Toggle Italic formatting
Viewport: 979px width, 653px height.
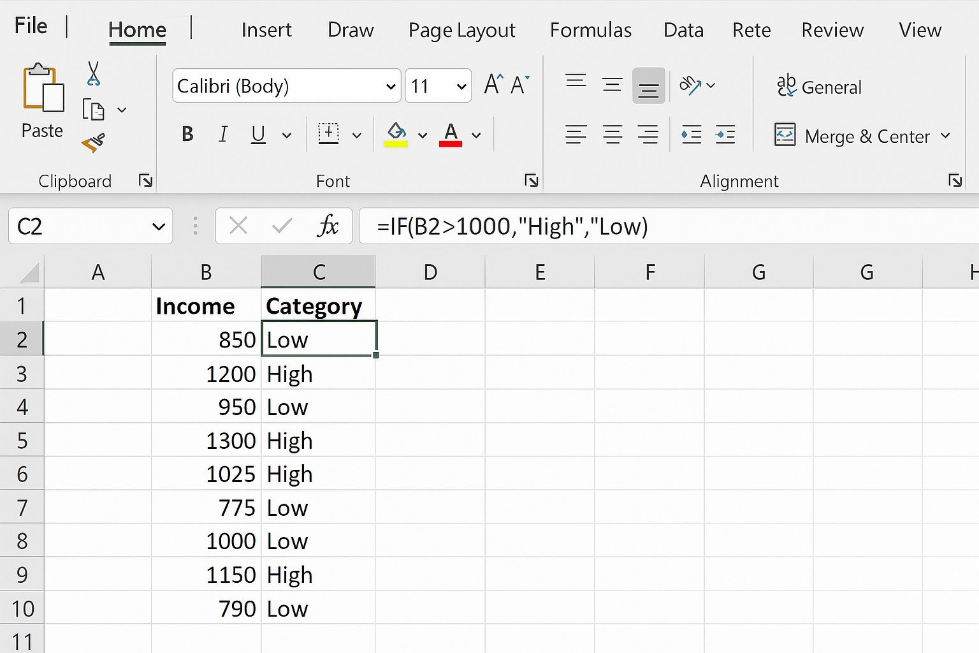coord(223,135)
